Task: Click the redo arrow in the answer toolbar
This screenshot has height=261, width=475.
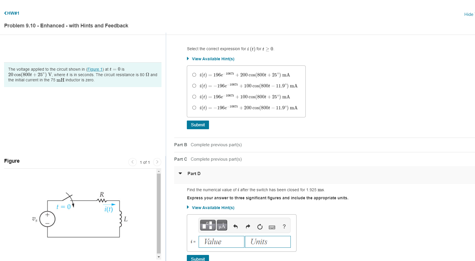Action: point(248,227)
